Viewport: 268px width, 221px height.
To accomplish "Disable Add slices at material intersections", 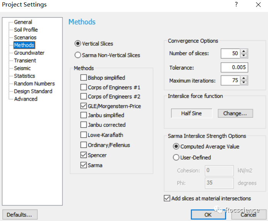I will pos(167,199).
